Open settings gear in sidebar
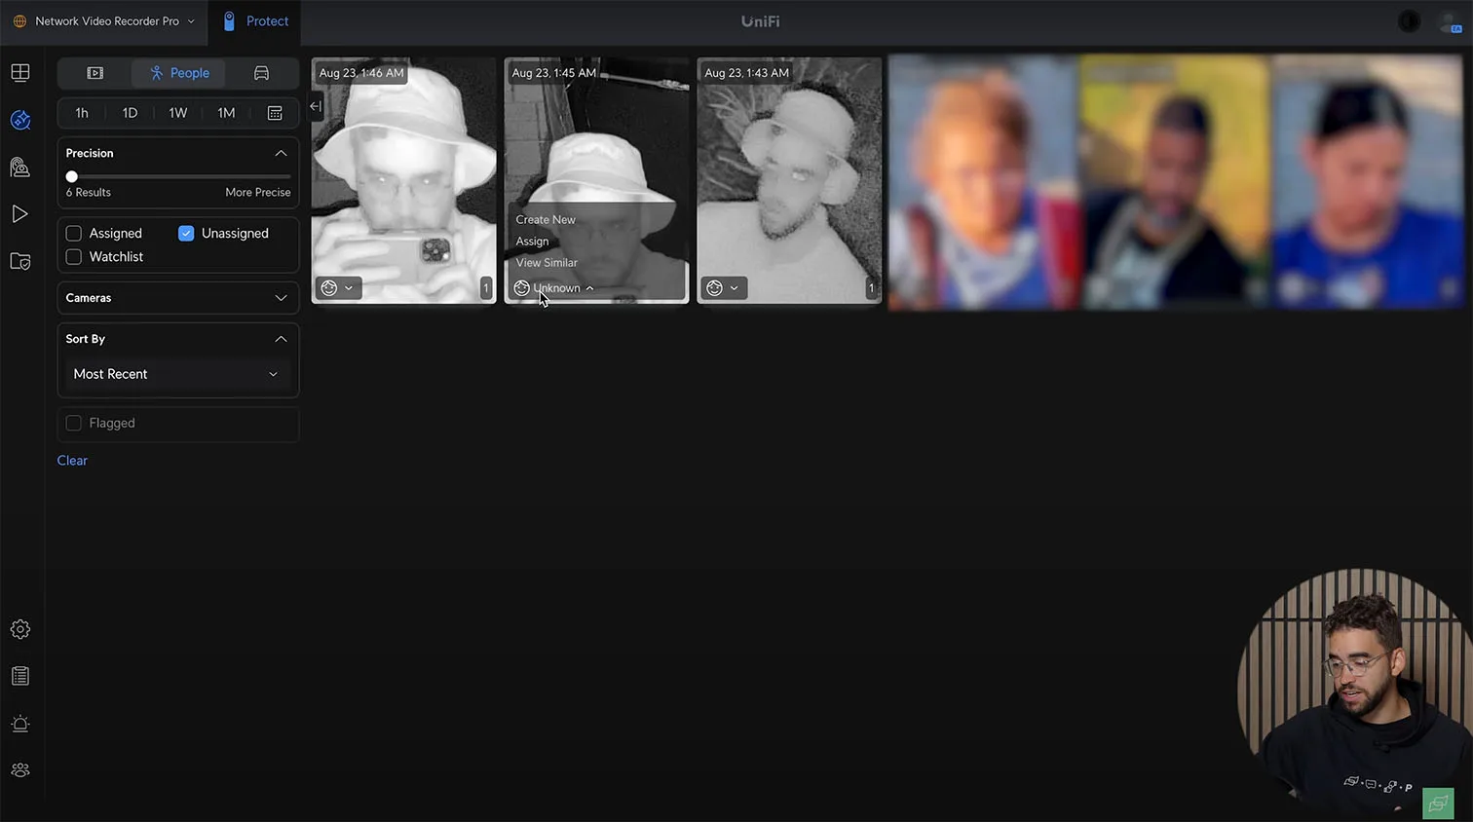1473x822 pixels. coord(20,629)
